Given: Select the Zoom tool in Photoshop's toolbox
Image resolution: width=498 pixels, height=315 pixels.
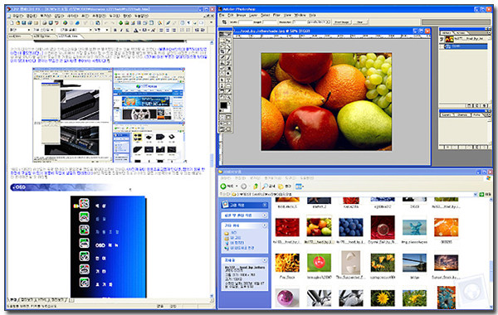Looking at the screenshot, I should point(228,96).
